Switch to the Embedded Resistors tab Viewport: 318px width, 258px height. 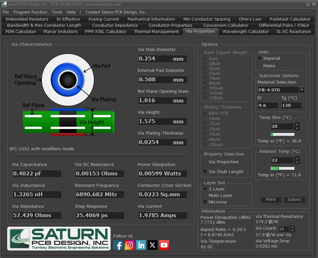click(x=27, y=19)
